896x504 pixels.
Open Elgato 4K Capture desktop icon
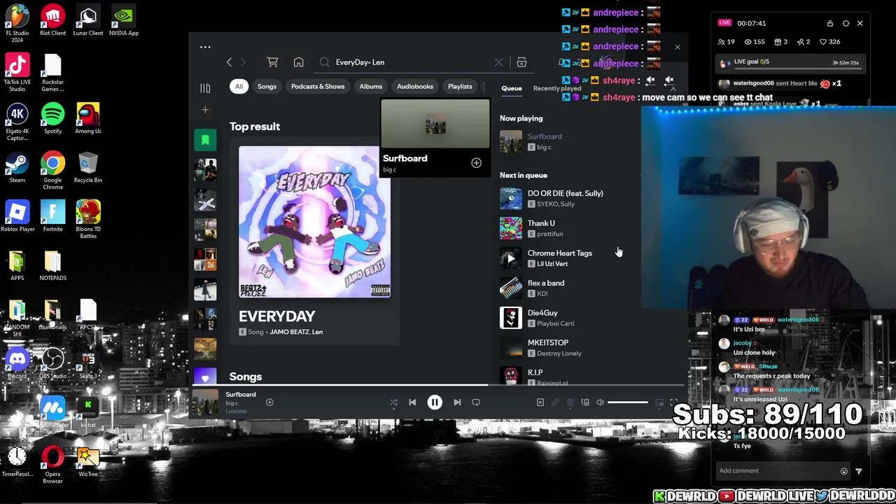17,122
